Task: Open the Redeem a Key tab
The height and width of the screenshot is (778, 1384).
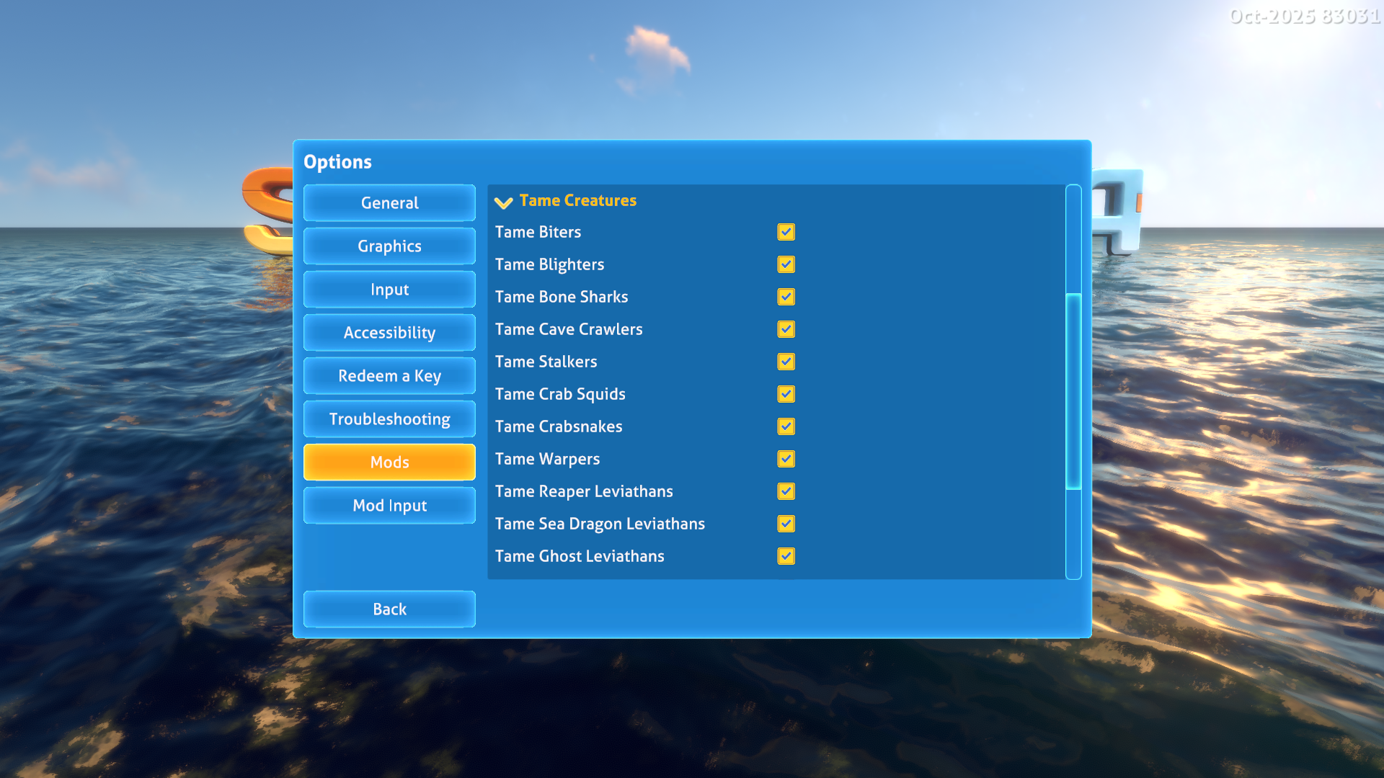Action: (389, 376)
